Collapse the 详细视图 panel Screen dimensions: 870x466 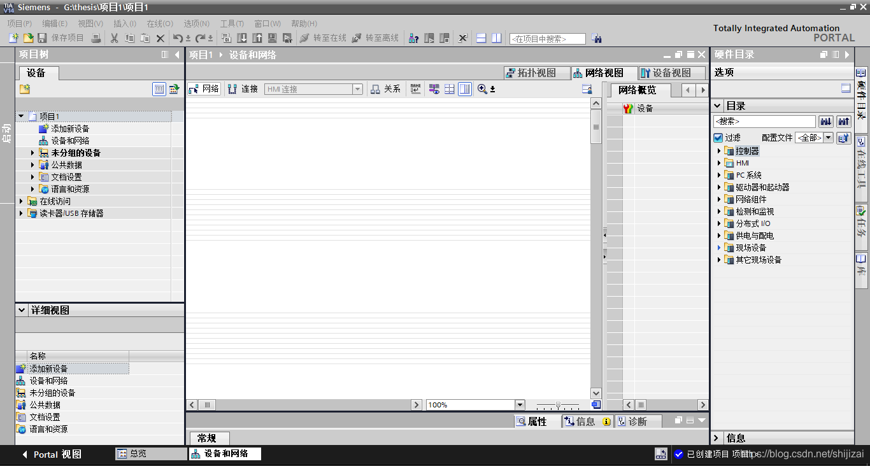point(22,310)
